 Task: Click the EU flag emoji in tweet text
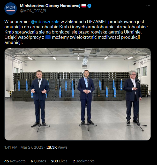(x=48, y=38)
